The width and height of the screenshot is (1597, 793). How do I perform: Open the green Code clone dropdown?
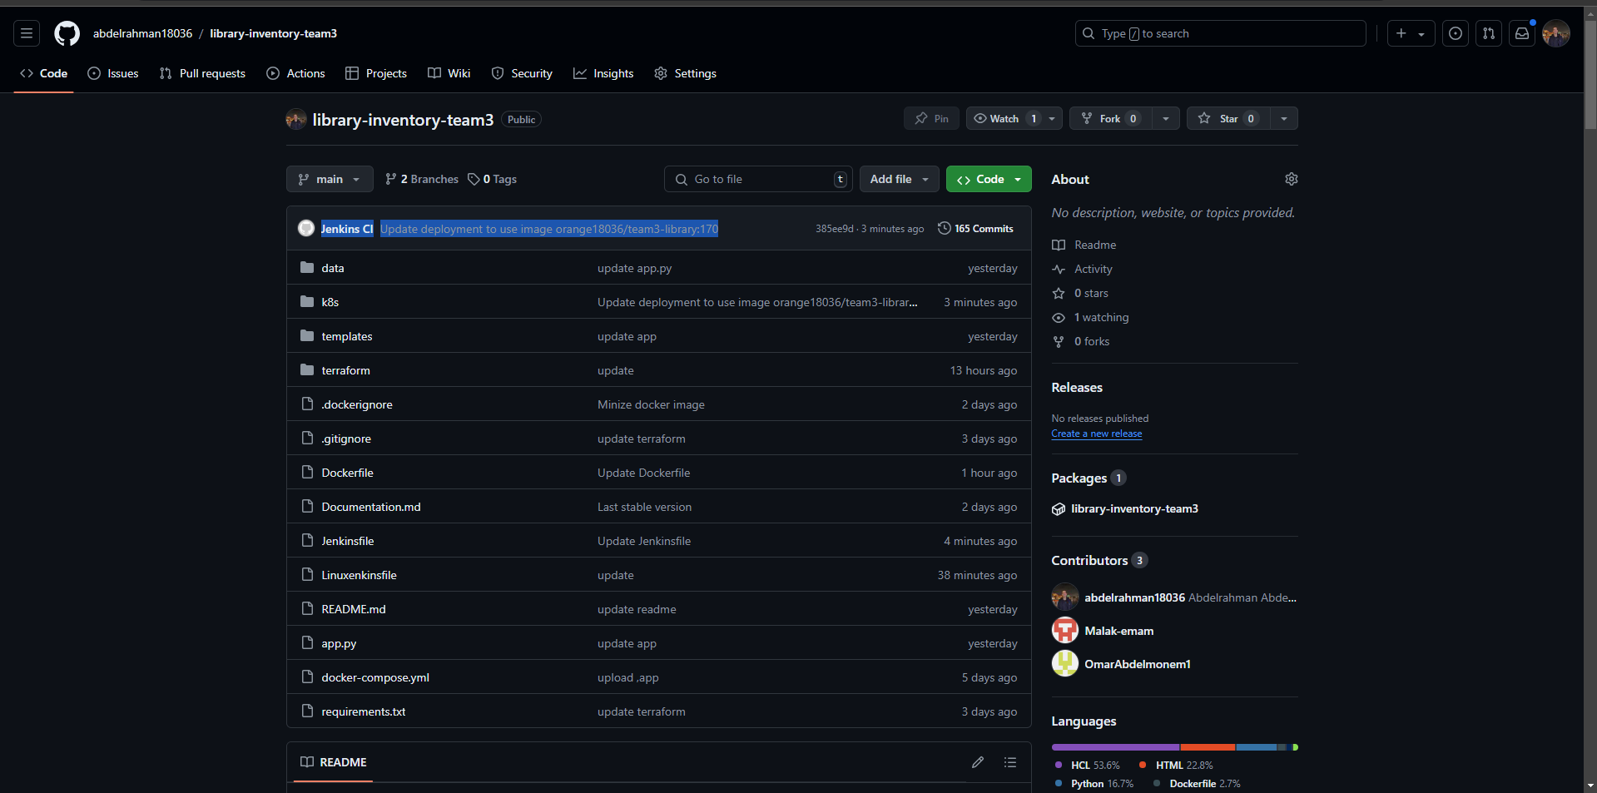point(989,179)
